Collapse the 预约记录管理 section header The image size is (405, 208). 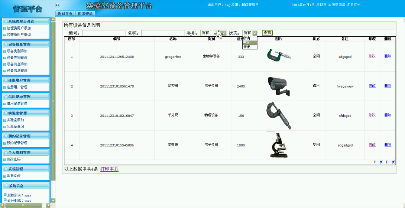[x=26, y=136]
